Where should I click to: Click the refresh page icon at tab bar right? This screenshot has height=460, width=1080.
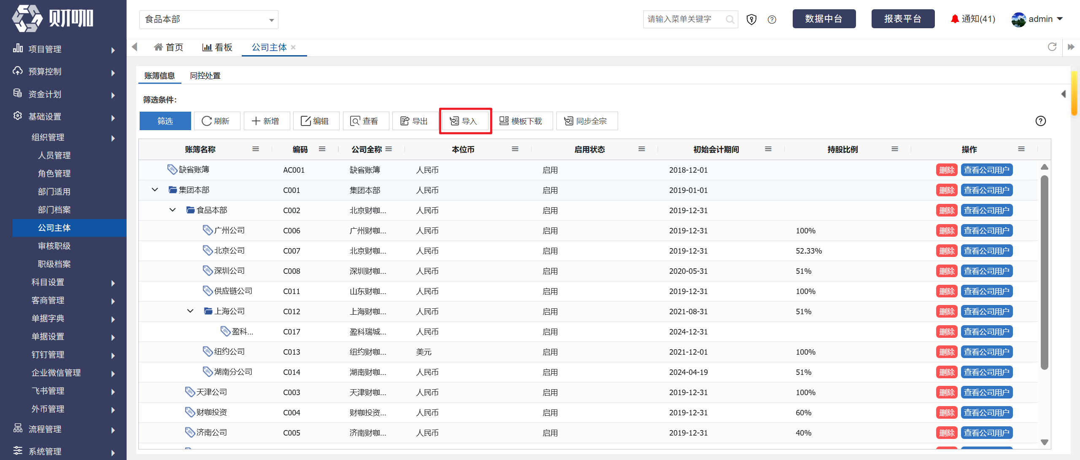(1052, 47)
